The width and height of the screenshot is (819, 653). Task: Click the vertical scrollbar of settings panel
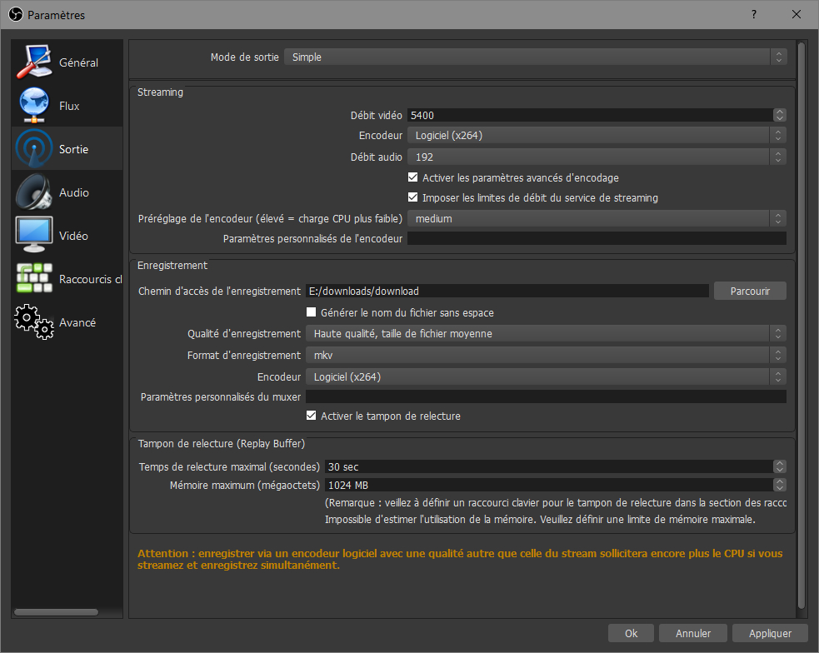[x=802, y=325]
